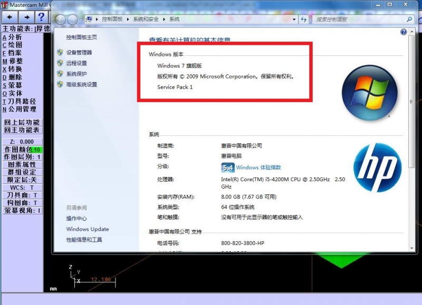Select 系统 breadcrumb
This screenshot has height=305, width=422.
coord(175,19)
